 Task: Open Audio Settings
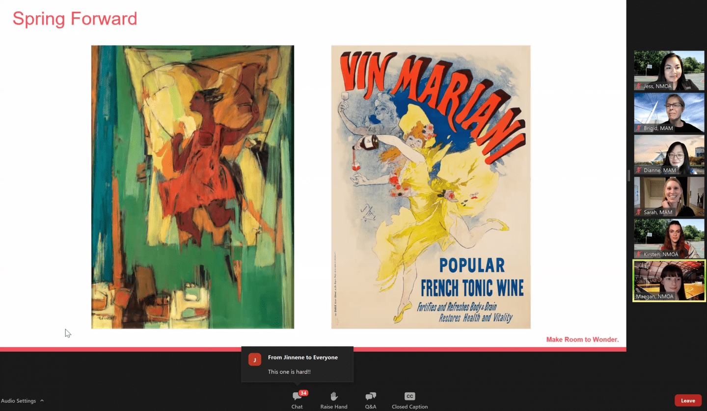tap(19, 401)
